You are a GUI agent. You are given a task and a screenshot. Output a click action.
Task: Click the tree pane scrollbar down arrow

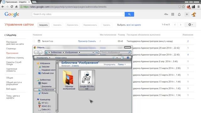[x=57, y=111]
